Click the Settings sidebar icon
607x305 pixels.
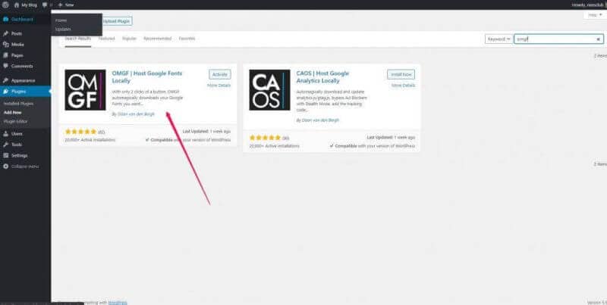click(5, 155)
